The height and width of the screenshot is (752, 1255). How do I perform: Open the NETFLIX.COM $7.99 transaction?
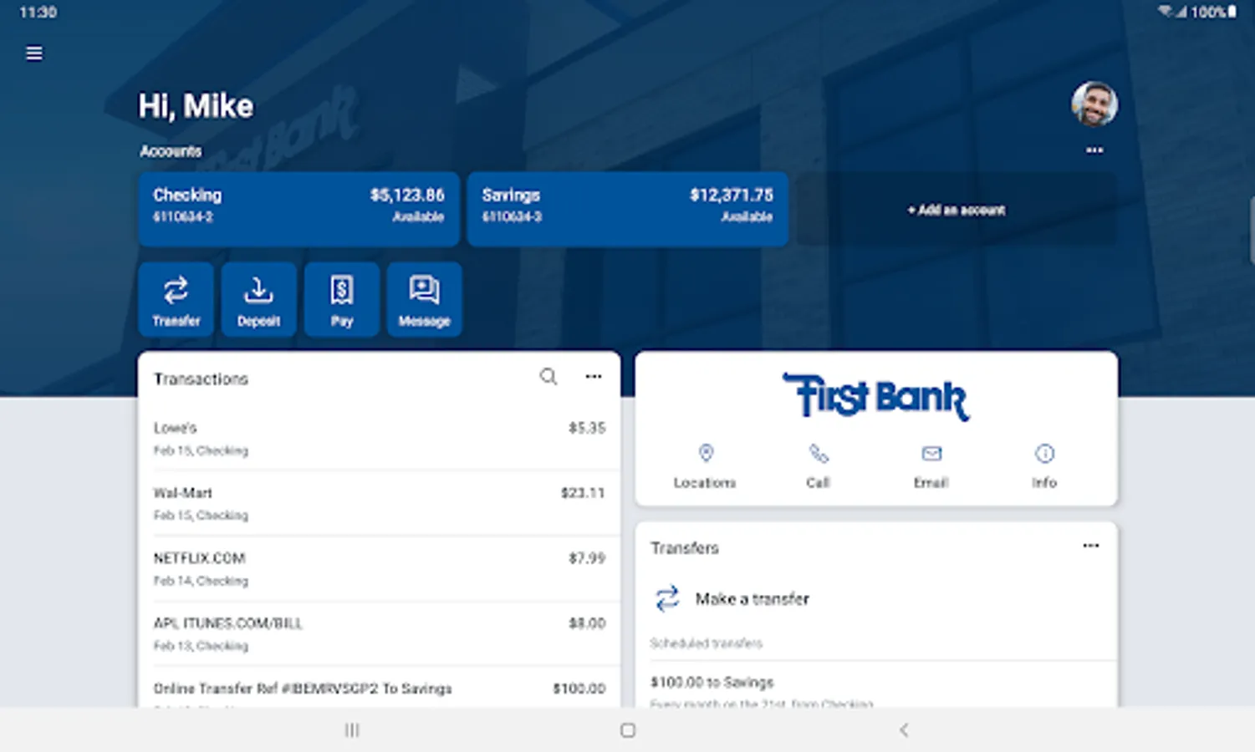[379, 569]
